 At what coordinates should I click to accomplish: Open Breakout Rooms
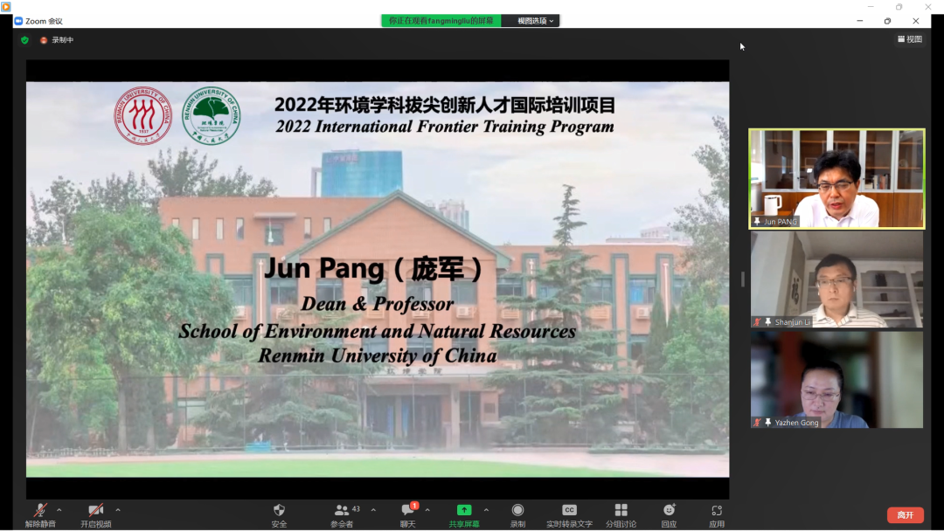621,511
